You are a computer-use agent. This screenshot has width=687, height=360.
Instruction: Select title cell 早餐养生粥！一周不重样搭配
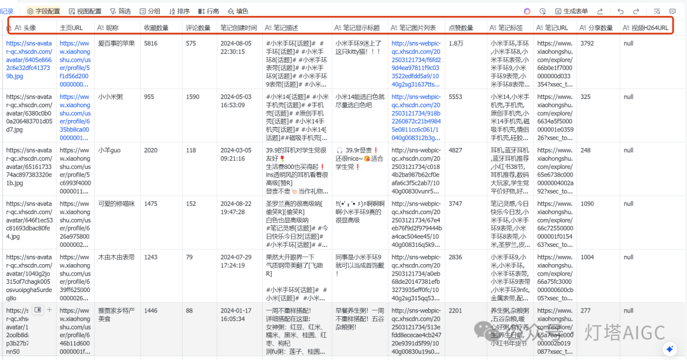359,329
